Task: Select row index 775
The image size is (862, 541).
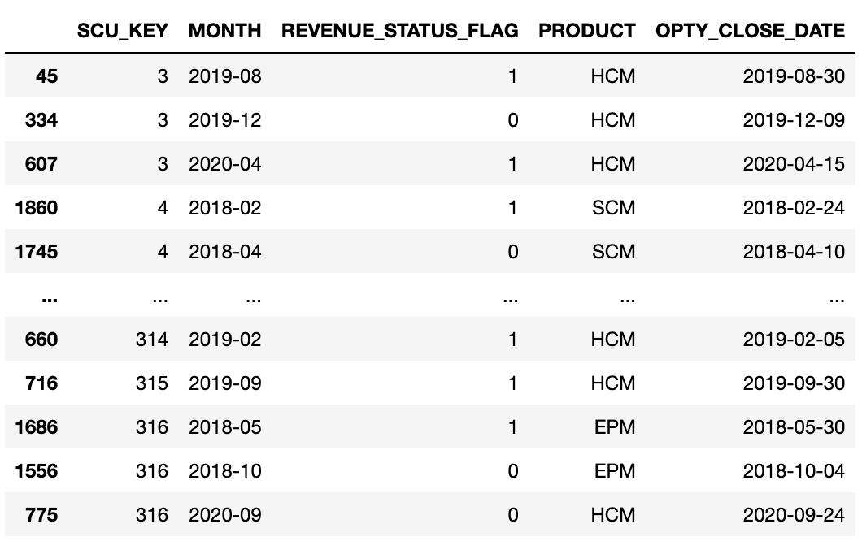Action: [41, 514]
